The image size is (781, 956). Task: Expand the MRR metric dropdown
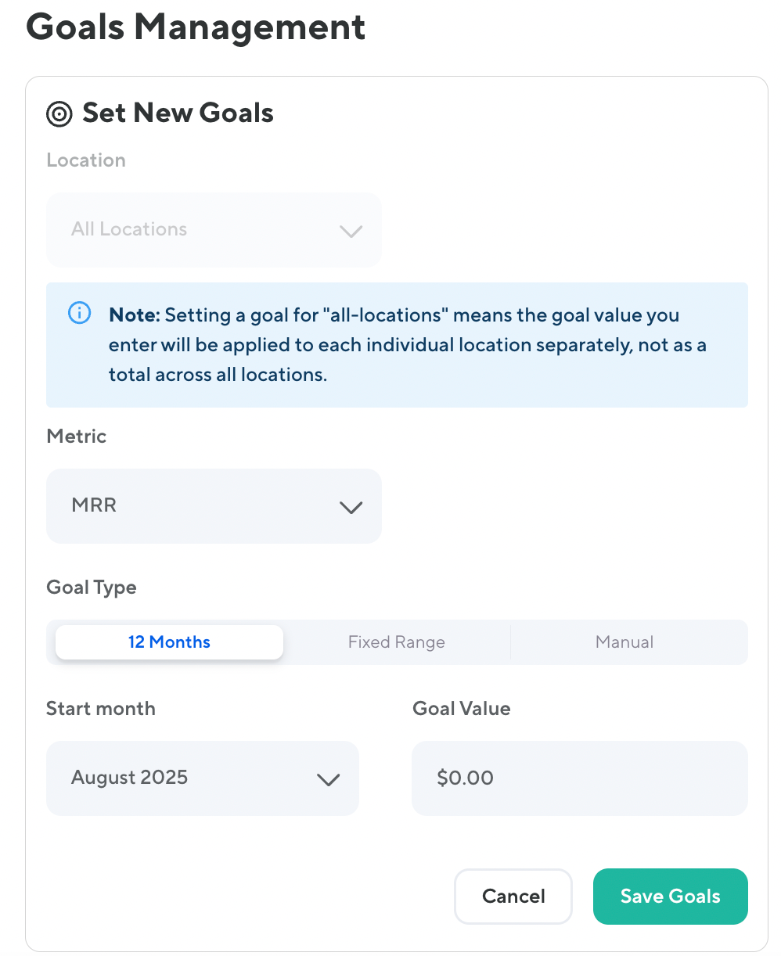pos(214,506)
